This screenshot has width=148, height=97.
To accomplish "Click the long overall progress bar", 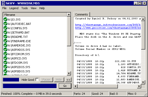I will click(30, 86).
